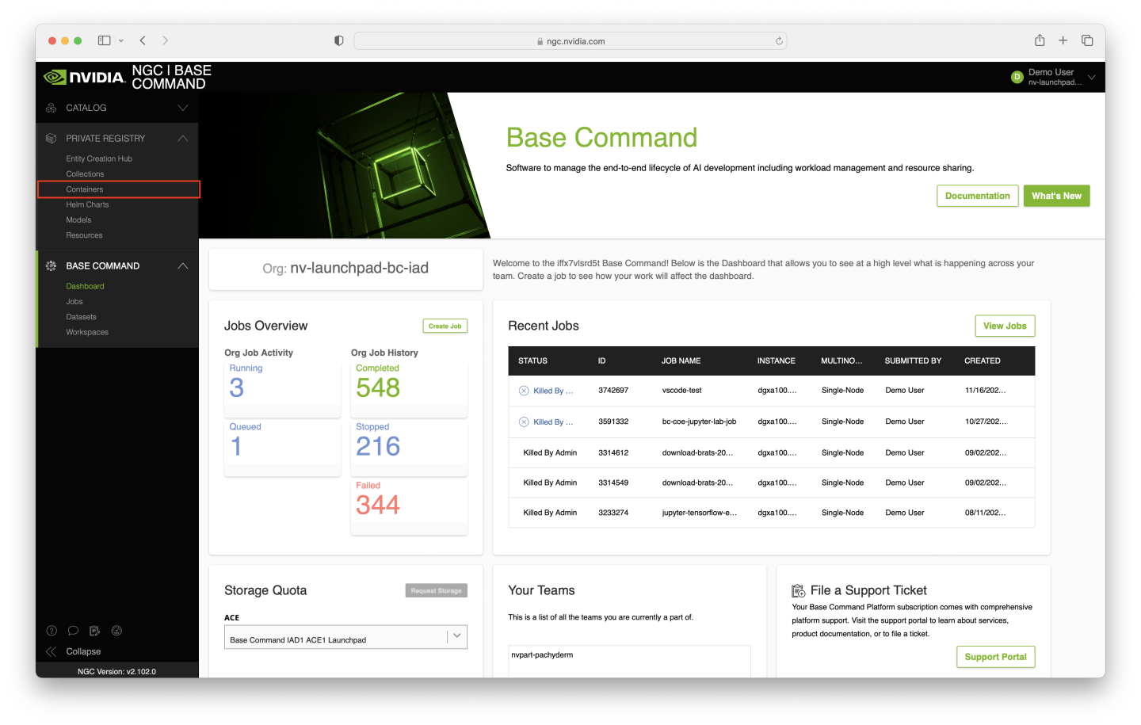Click the Stopped jobs count 216
This screenshot has width=1141, height=725.
point(378,446)
